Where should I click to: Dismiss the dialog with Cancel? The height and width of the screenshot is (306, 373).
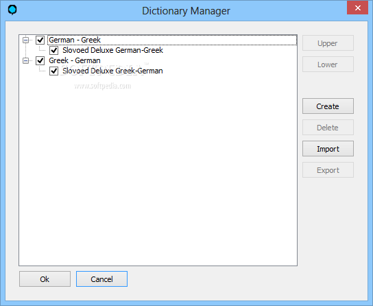click(101, 279)
